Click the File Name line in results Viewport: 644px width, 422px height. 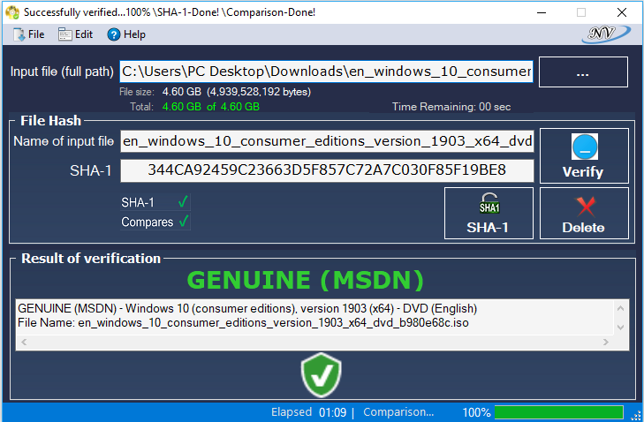pyautogui.click(x=243, y=322)
